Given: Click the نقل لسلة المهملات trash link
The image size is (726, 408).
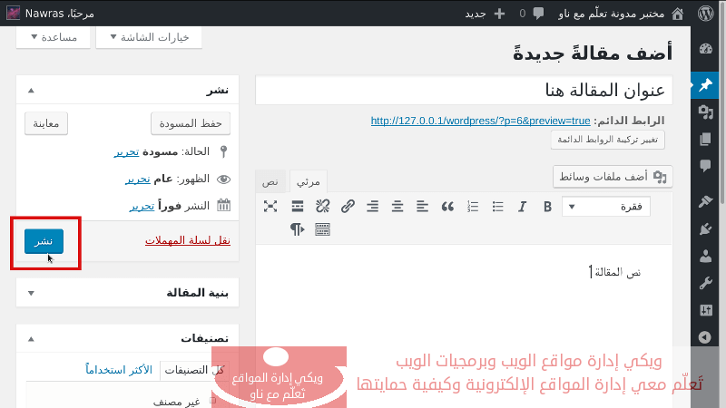Looking at the screenshot, I should [188, 240].
